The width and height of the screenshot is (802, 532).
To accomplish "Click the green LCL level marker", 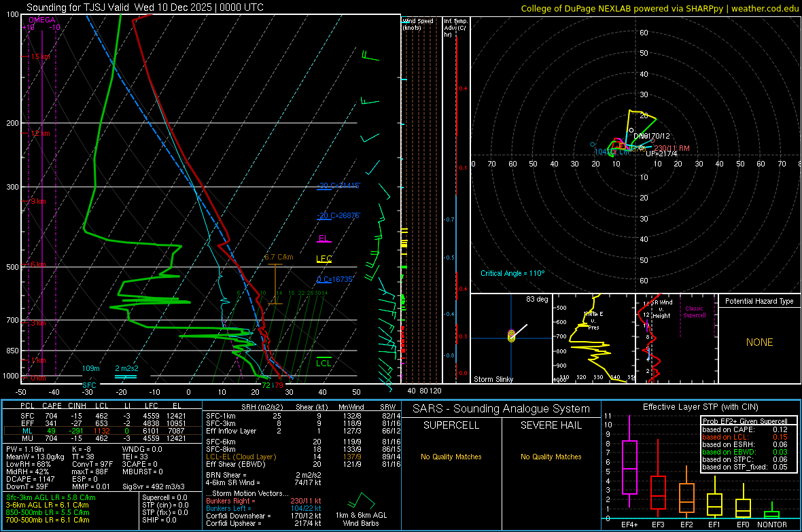I will 324,363.
